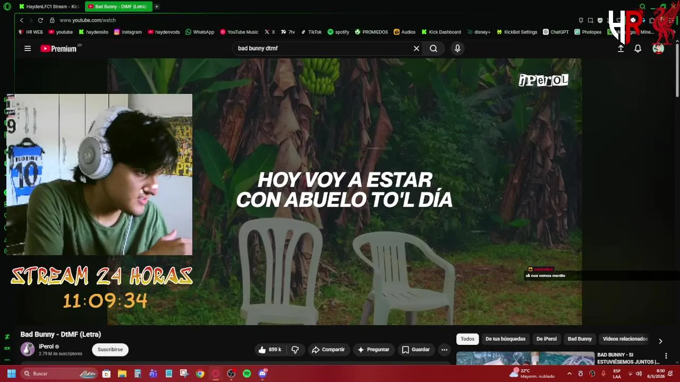The image size is (680, 382).
Task: Select the De tus búsquedas chip
Action: pos(505,339)
